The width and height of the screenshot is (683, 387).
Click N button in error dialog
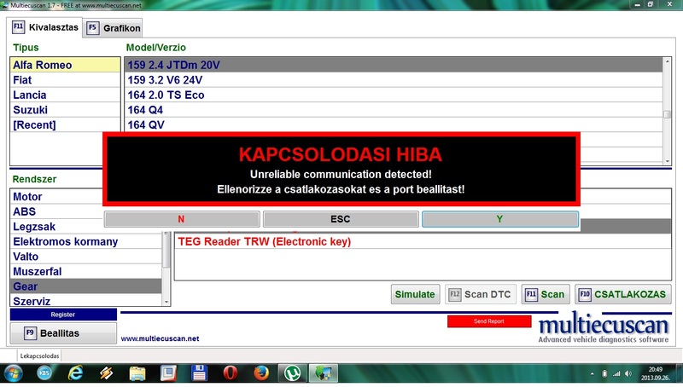pos(182,219)
